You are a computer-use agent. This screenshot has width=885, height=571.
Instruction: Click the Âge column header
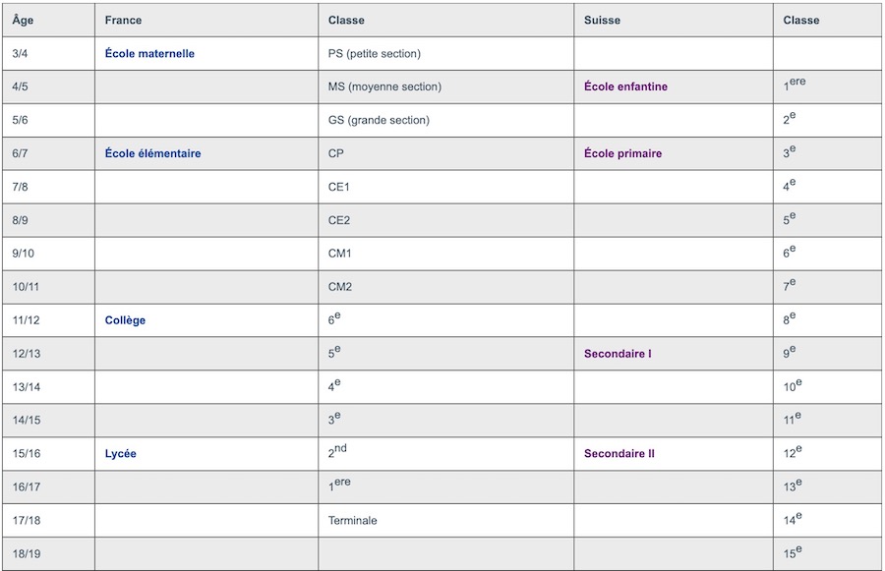[x=23, y=21]
